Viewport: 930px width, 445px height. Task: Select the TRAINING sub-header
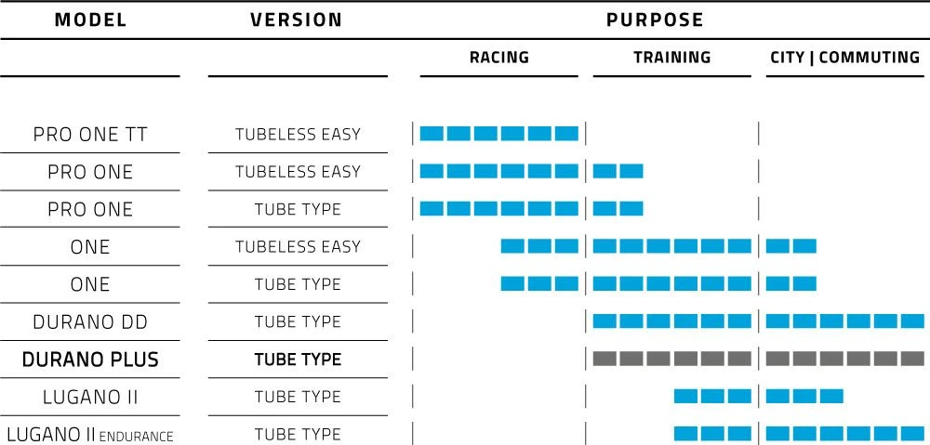[x=671, y=58]
